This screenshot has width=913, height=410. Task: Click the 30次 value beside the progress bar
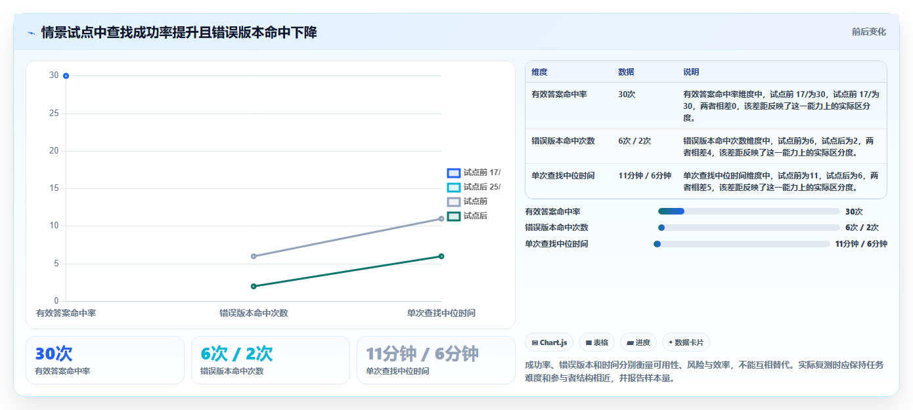click(x=854, y=212)
